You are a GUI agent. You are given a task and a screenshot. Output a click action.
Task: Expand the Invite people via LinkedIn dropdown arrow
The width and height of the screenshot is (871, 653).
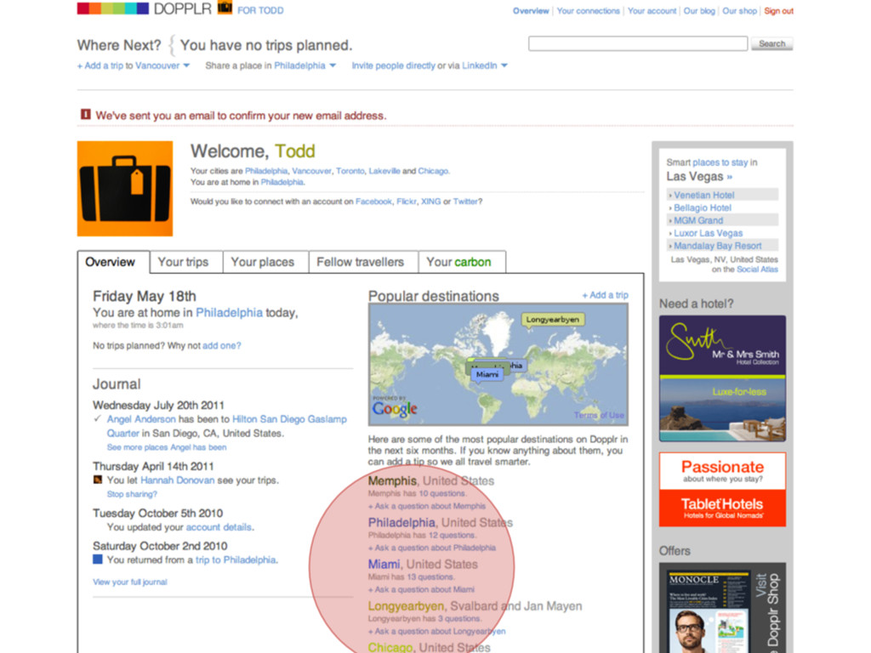pos(504,65)
